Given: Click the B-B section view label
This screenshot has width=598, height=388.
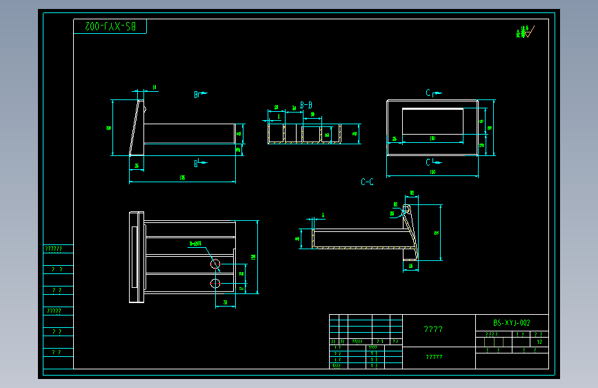Looking at the screenshot, I should tap(306, 105).
